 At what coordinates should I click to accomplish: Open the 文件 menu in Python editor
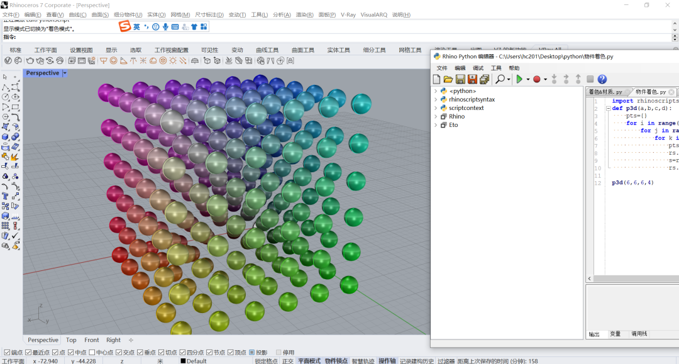click(x=442, y=68)
